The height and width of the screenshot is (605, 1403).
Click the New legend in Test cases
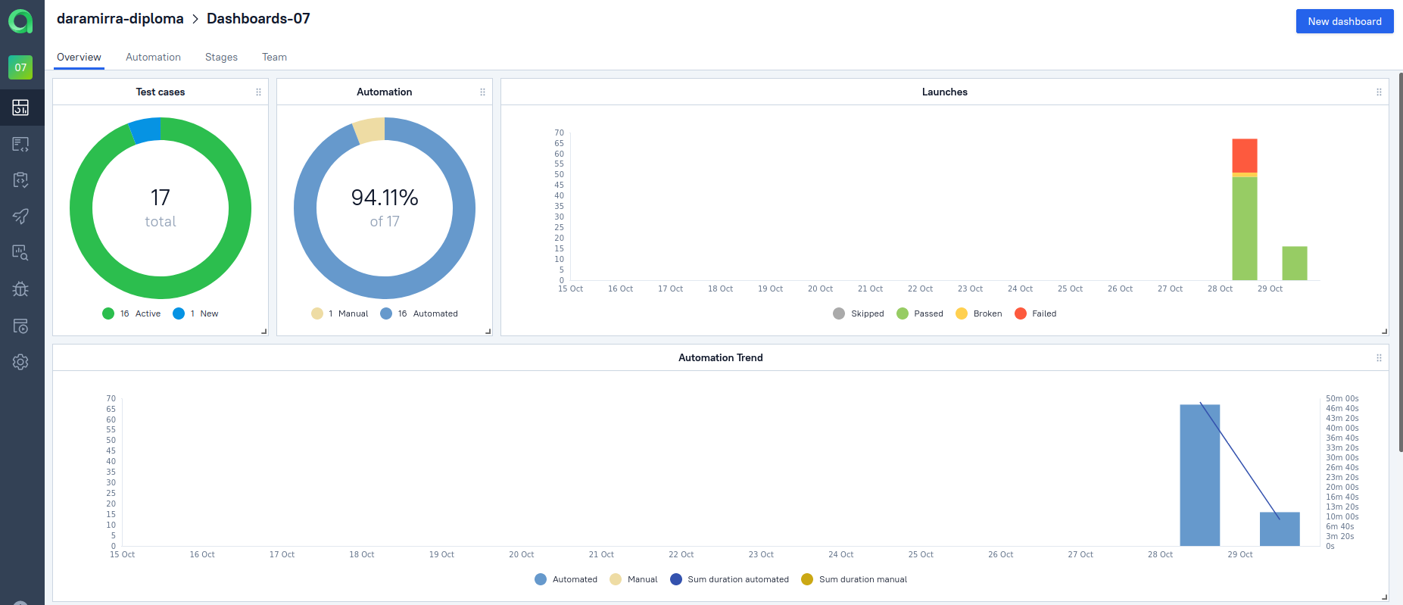(195, 313)
